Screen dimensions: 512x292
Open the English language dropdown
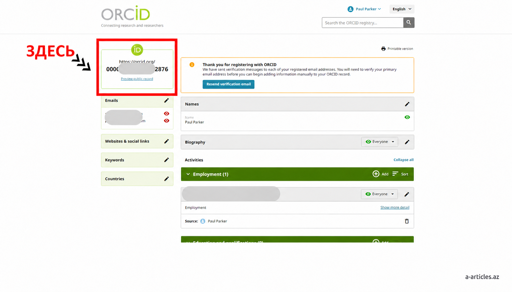(402, 9)
